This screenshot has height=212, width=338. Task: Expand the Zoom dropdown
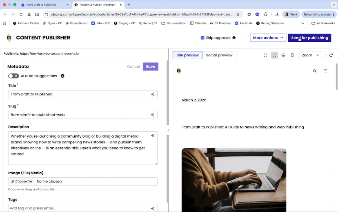(310, 55)
